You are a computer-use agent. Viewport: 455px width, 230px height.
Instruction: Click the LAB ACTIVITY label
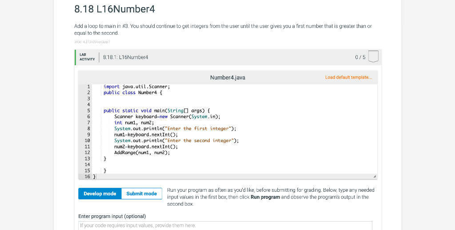pos(87,57)
